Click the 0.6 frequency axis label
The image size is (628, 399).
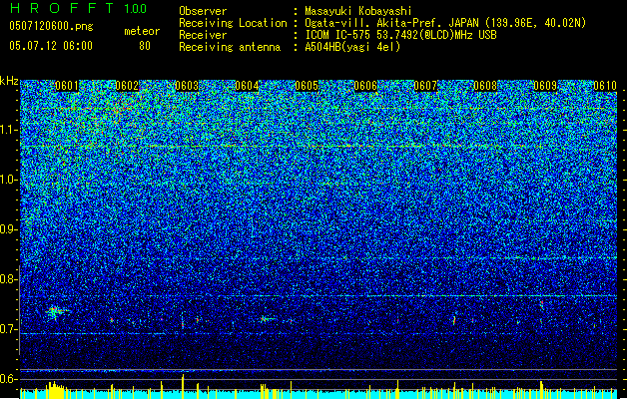pos(8,379)
